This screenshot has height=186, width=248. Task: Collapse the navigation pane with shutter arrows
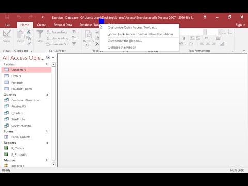pos(53,57)
